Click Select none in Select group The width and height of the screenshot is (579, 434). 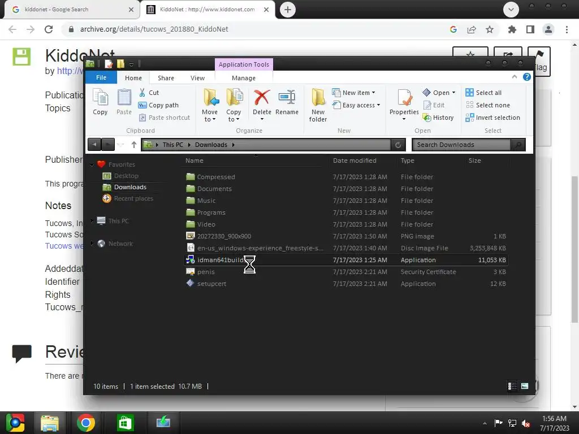click(488, 105)
